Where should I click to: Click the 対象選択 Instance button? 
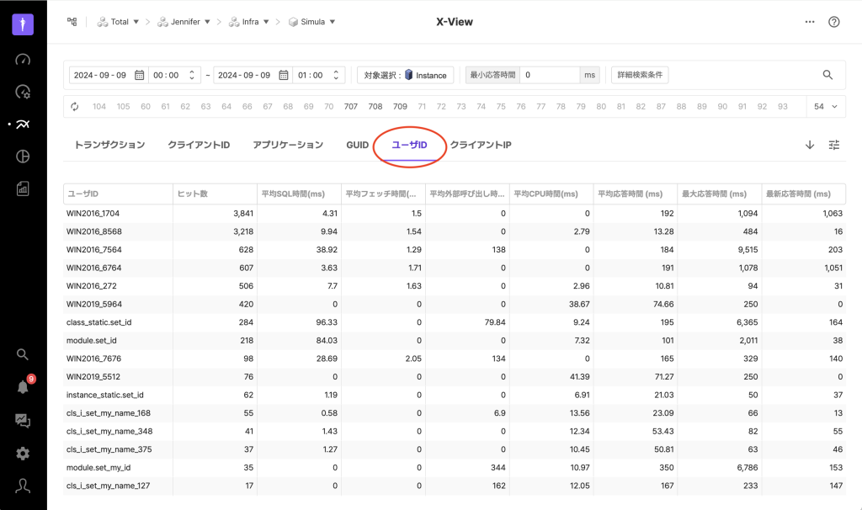pos(406,75)
